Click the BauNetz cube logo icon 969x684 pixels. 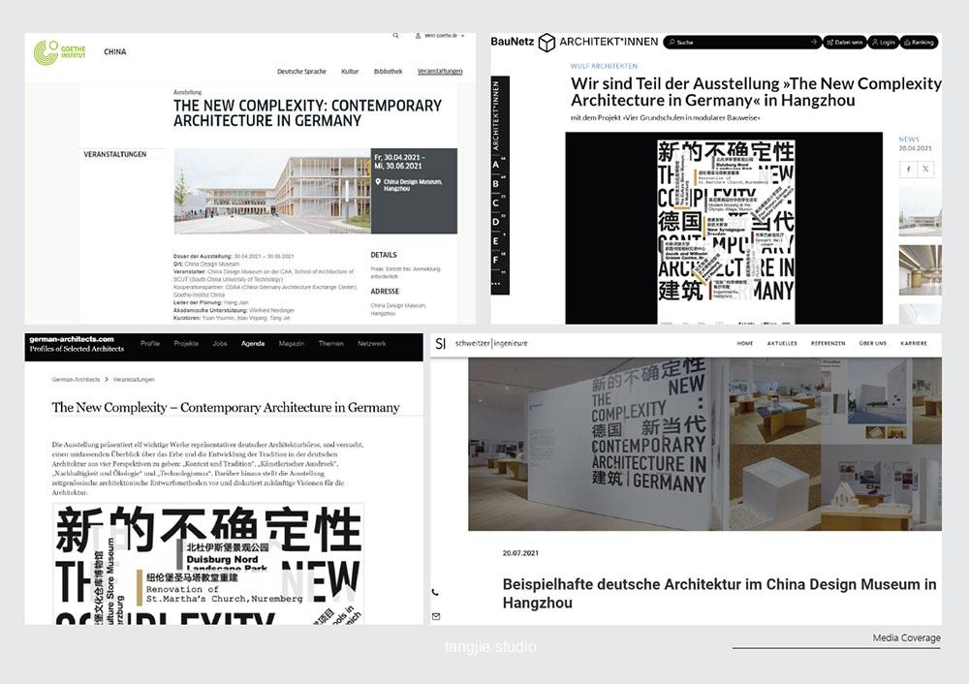pyautogui.click(x=547, y=42)
